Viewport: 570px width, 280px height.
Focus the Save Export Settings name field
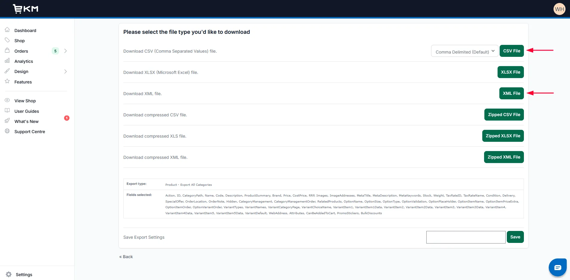[466, 237]
